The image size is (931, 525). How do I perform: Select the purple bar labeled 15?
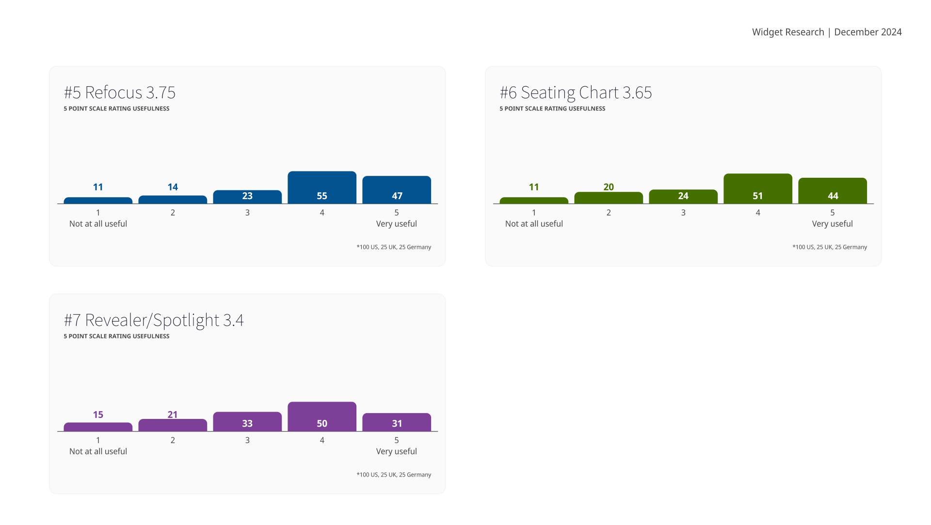point(98,427)
